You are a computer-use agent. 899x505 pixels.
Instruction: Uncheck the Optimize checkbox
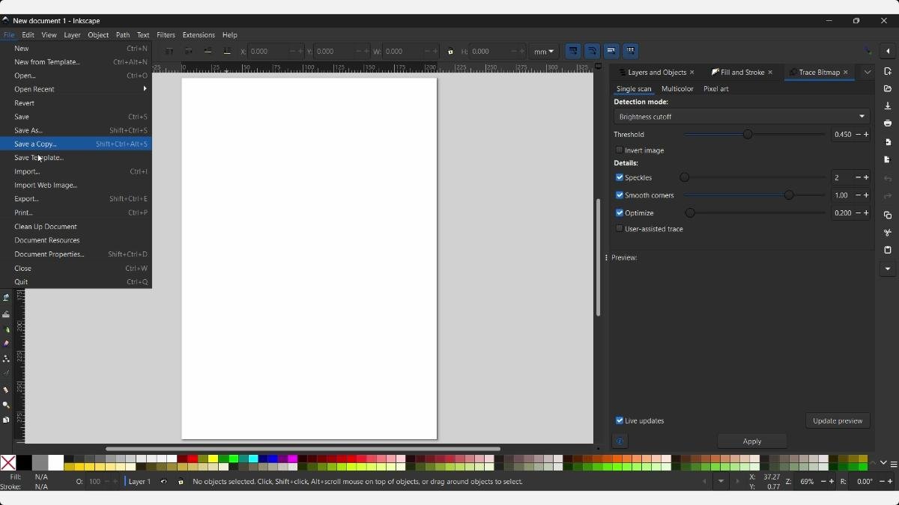pos(620,213)
